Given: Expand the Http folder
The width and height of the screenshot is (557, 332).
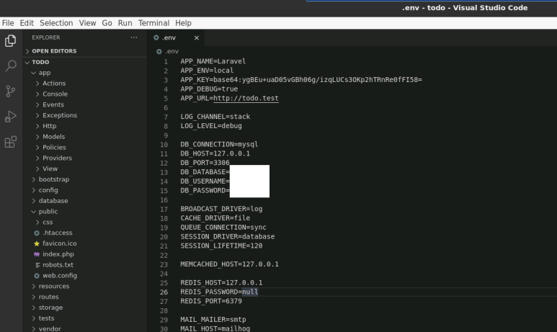Looking at the screenshot, I should [84, 126].
